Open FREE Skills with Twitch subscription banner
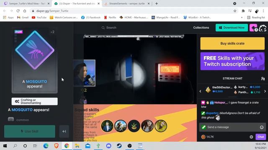The height and width of the screenshot is (150, 268). pyautogui.click(x=232, y=61)
